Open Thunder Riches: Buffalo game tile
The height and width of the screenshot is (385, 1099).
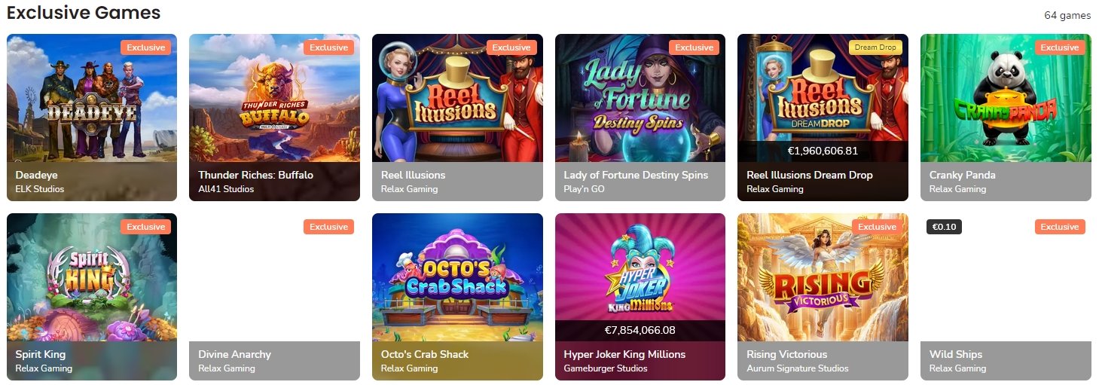[274, 98]
